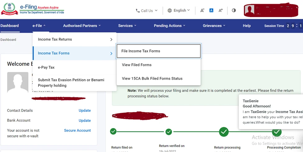Click the 'Good Afternoon!' greeting text

(x=257, y=106)
